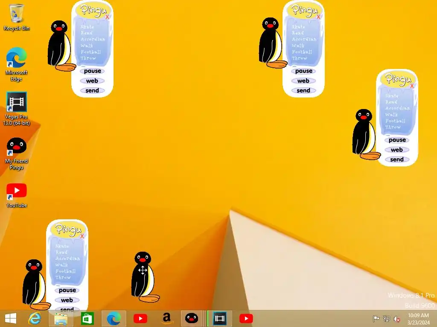Screen dimensions: 437x327
Task: Switch to the Pingu app on the taskbar
Action: 192,318
